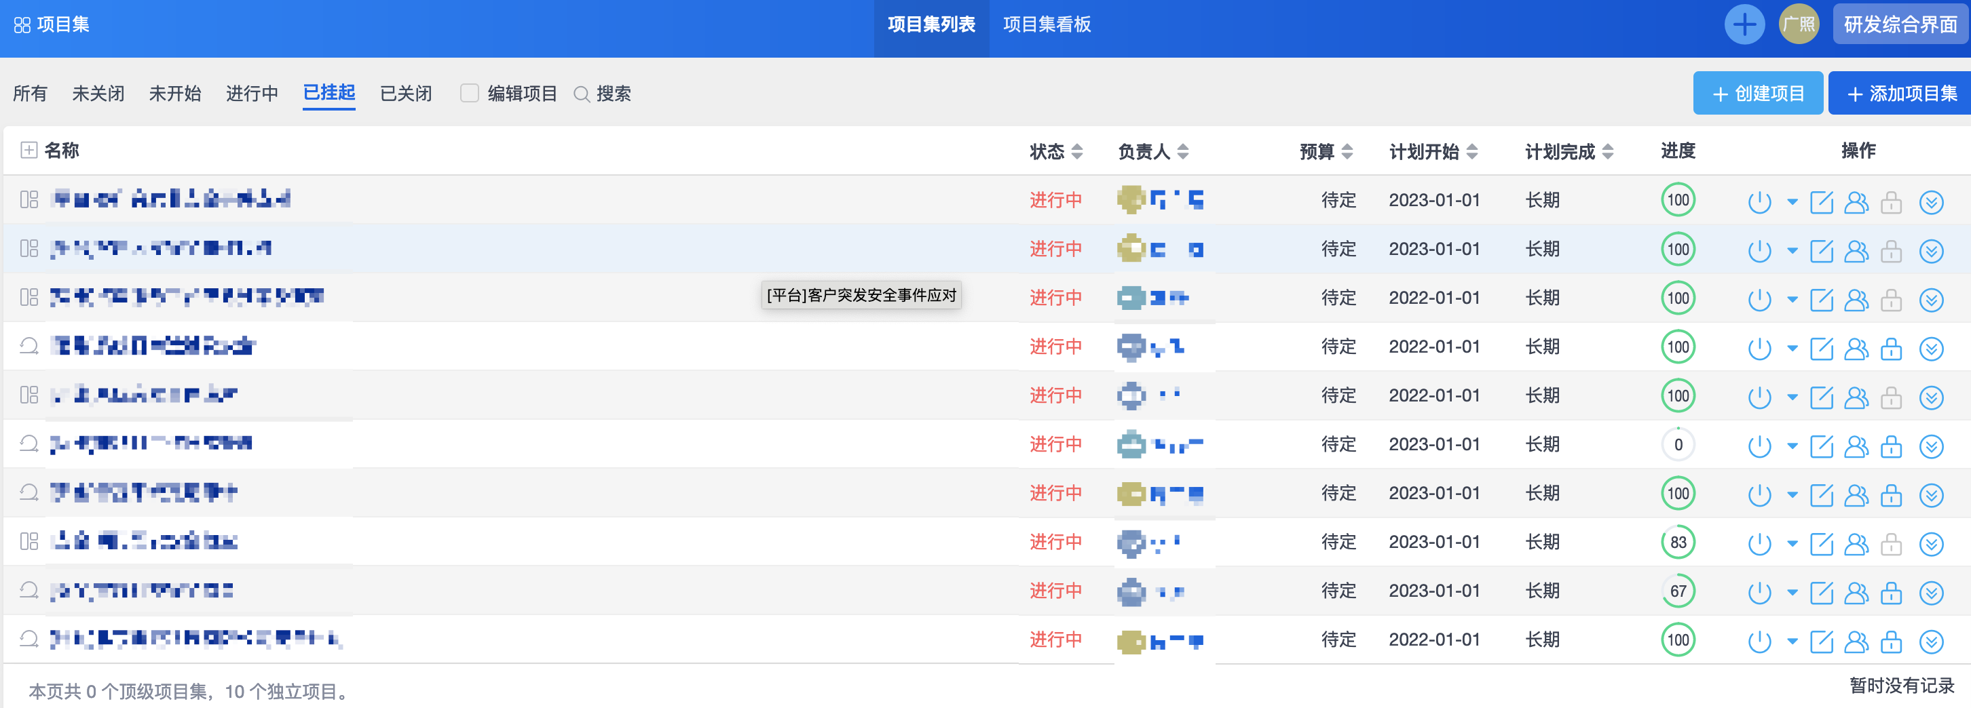Viewport: 1971px width, 708px height.
Task: Click the 创建项目 button
Action: point(1757,94)
